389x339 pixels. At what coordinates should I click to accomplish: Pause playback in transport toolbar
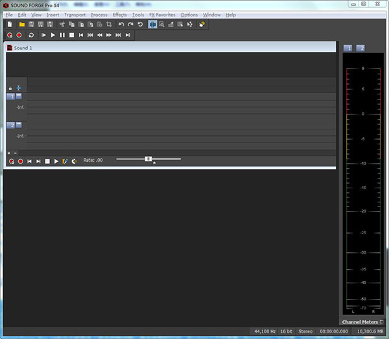(62, 35)
